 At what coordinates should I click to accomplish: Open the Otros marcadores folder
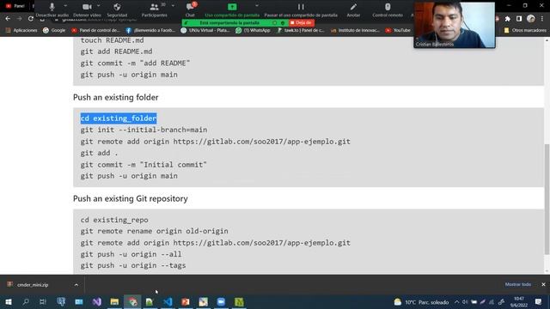click(525, 31)
